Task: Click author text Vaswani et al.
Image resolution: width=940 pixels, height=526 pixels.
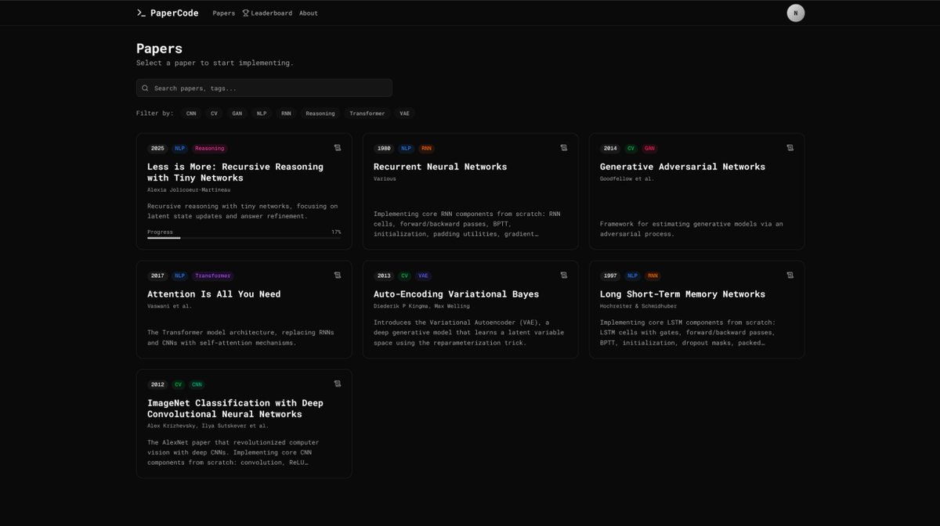Action: (x=169, y=306)
